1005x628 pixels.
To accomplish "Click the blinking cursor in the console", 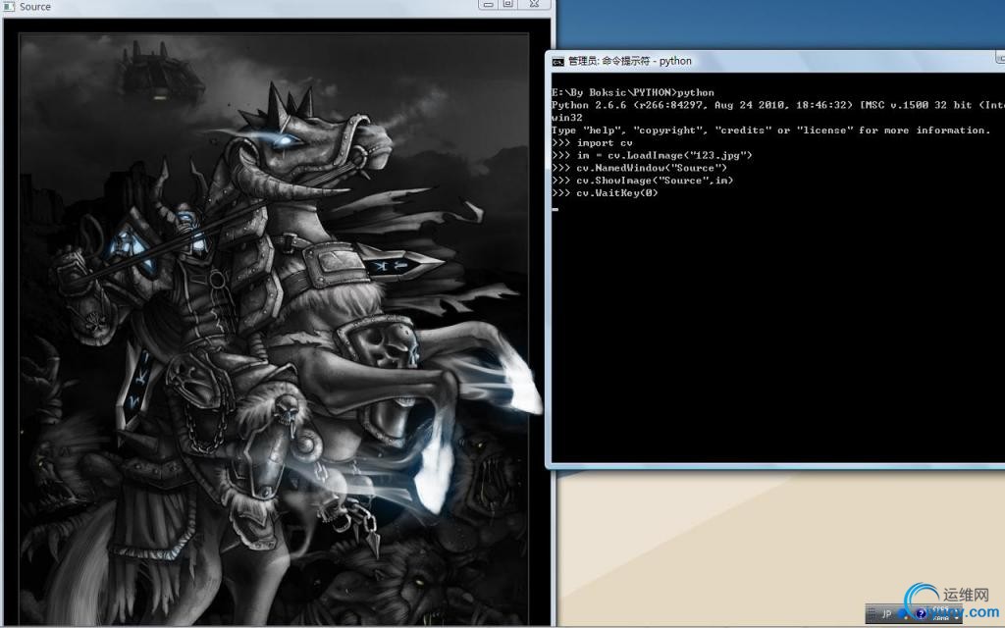I will [x=555, y=209].
